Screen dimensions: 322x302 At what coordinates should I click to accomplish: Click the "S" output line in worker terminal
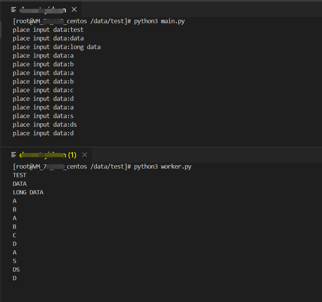(x=15, y=261)
